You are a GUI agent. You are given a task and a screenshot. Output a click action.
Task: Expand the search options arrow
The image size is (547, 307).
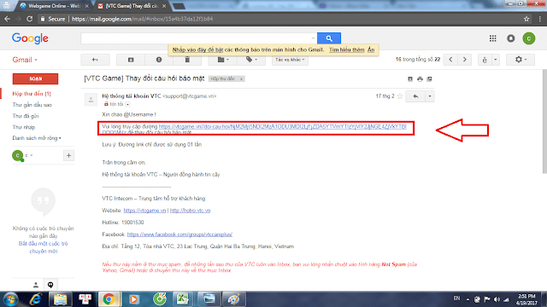(x=313, y=38)
